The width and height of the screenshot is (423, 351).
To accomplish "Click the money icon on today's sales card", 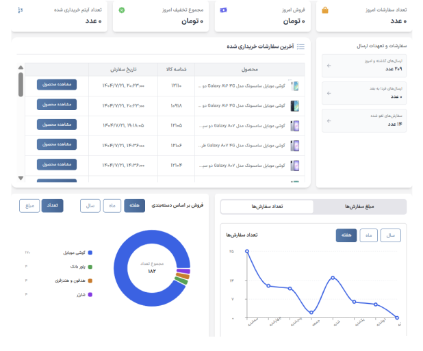I will pos(223,10).
